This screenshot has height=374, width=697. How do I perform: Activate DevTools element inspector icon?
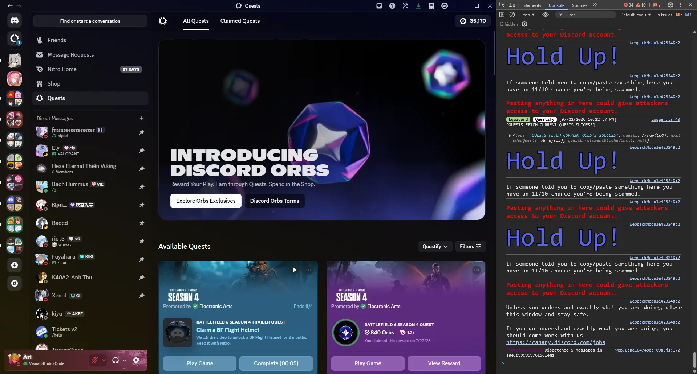[502, 5]
